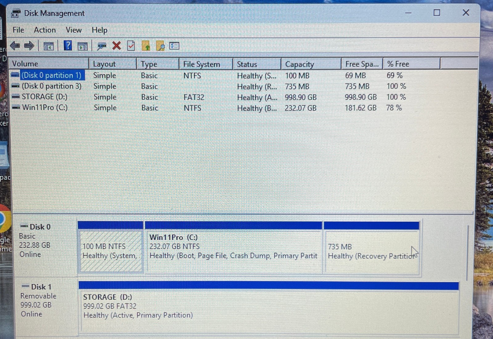This screenshot has width=493, height=339.
Task: Click the Forward arrow toolbar icon
Action: click(29, 46)
